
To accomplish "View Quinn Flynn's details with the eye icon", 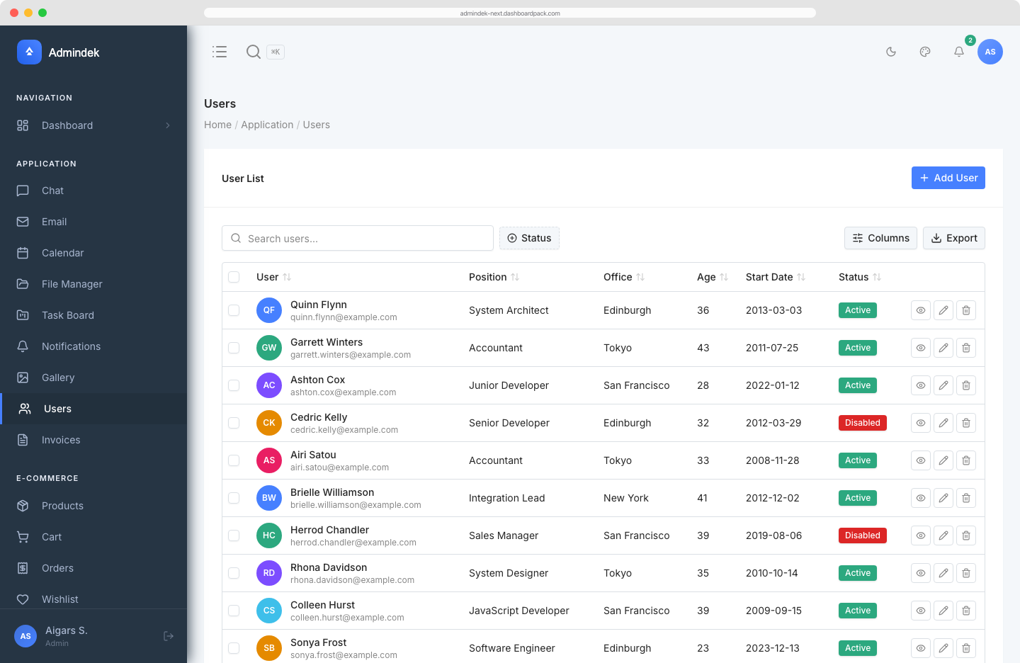I will [x=920, y=310].
